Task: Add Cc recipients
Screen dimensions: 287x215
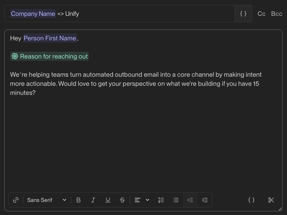Action: tap(261, 14)
